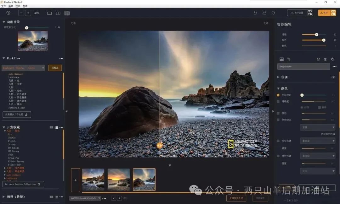Screen dimensions: 340x204
Task: Open Workflow panel more options
Action: (61, 58)
